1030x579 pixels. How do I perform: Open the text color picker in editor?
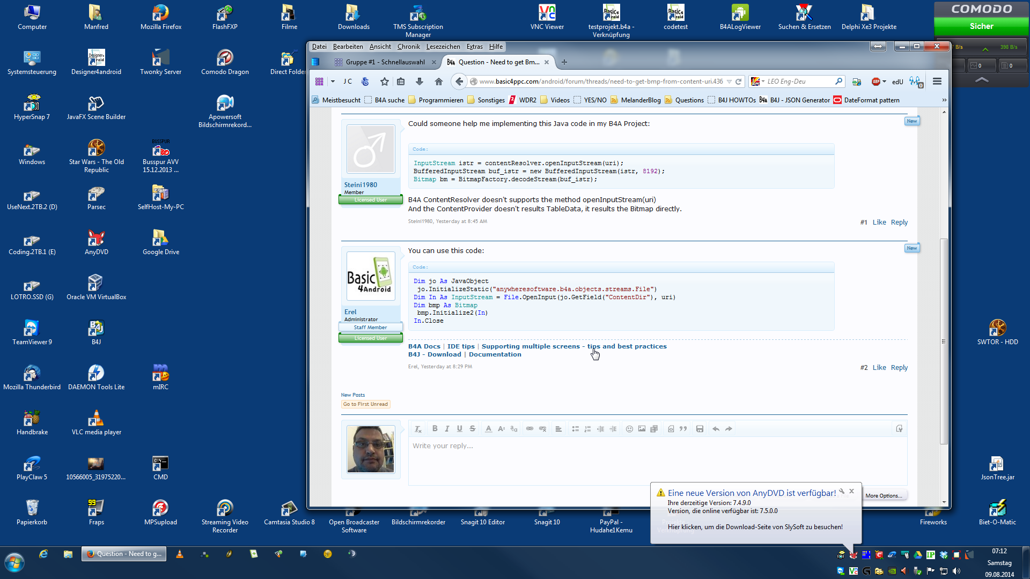click(x=488, y=429)
